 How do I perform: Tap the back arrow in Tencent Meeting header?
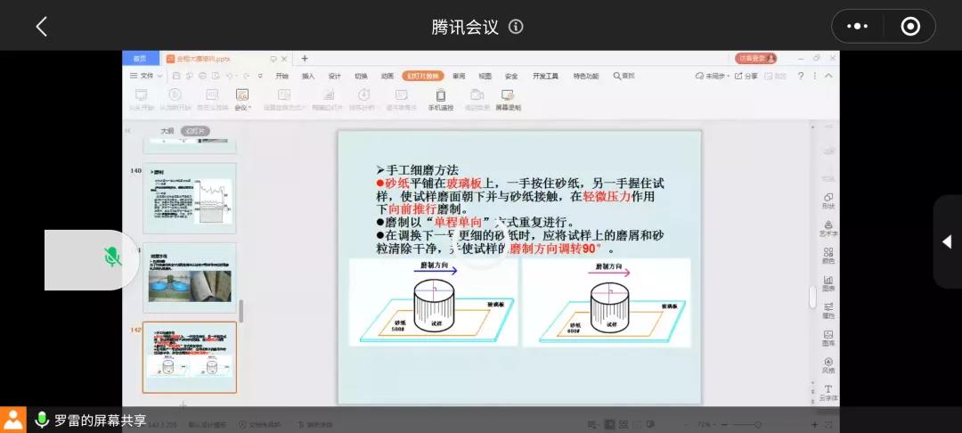(x=41, y=27)
